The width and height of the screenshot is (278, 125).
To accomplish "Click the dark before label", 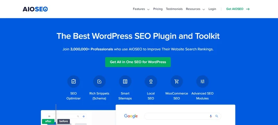I will pos(64,121).
